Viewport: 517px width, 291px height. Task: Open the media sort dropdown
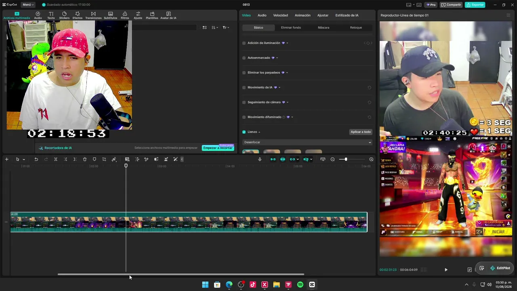(x=214, y=27)
